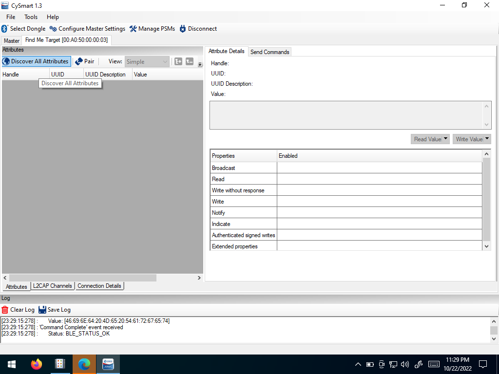Open L2CAP Channels tab

(53, 286)
